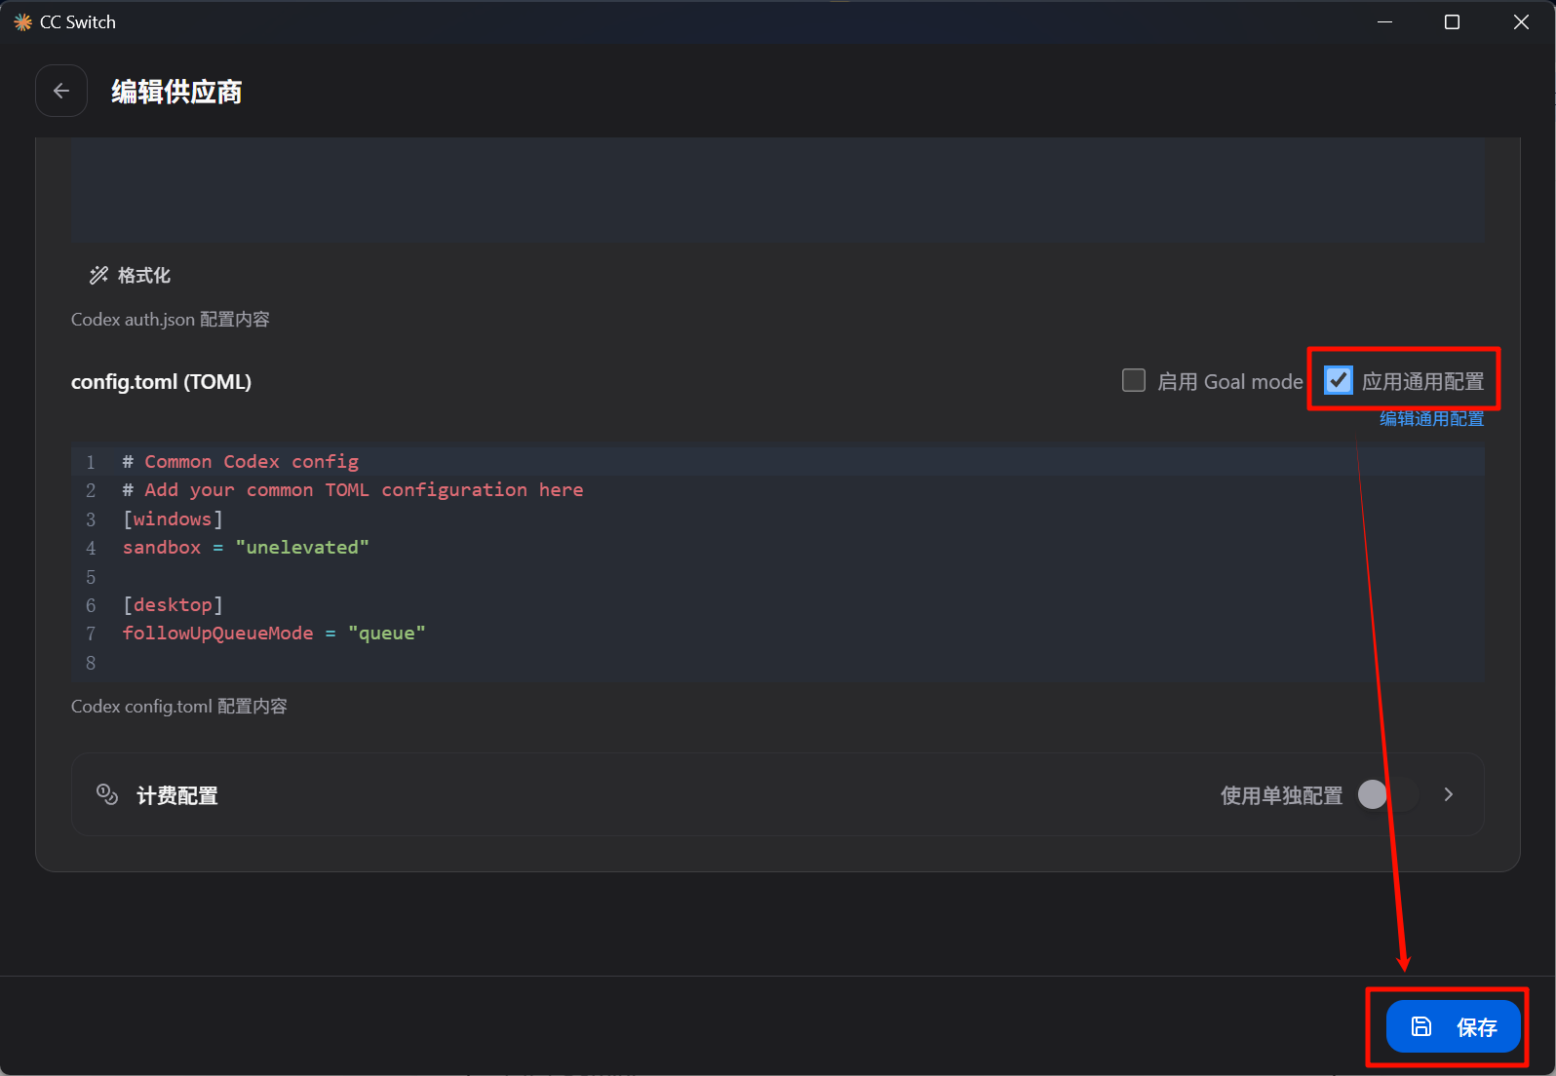This screenshot has width=1556, height=1076.
Task: Click the '计费配置' section label
Action: point(177,796)
